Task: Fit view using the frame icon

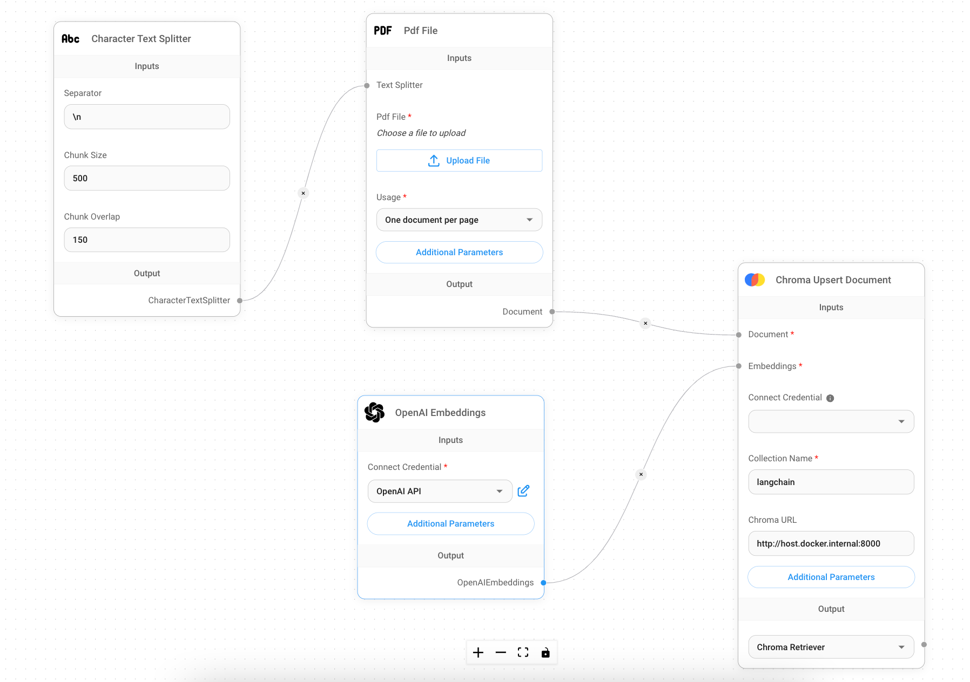Action: coord(523,652)
